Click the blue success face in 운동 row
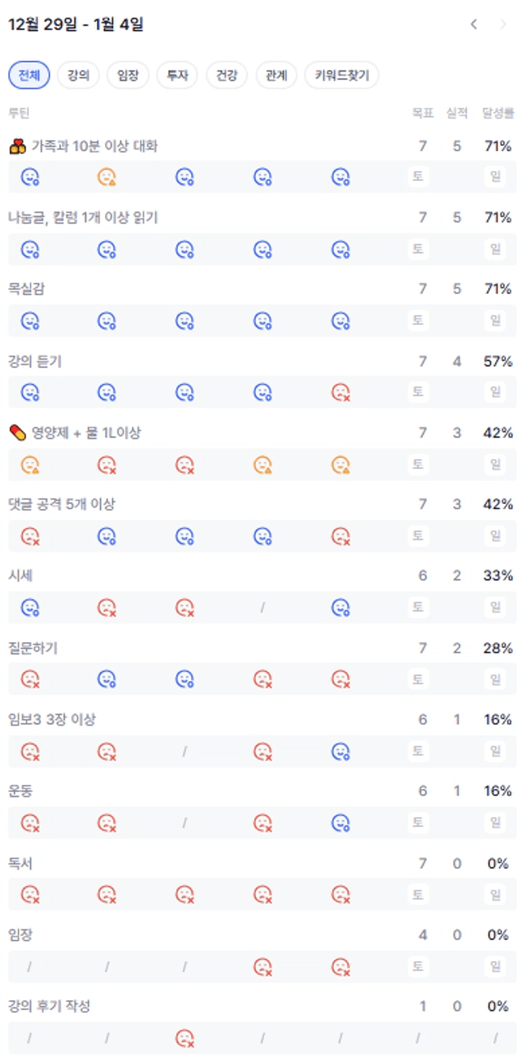The image size is (519, 1058). click(x=341, y=823)
